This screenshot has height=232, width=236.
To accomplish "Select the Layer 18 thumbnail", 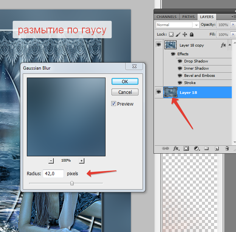I will click(170, 92).
